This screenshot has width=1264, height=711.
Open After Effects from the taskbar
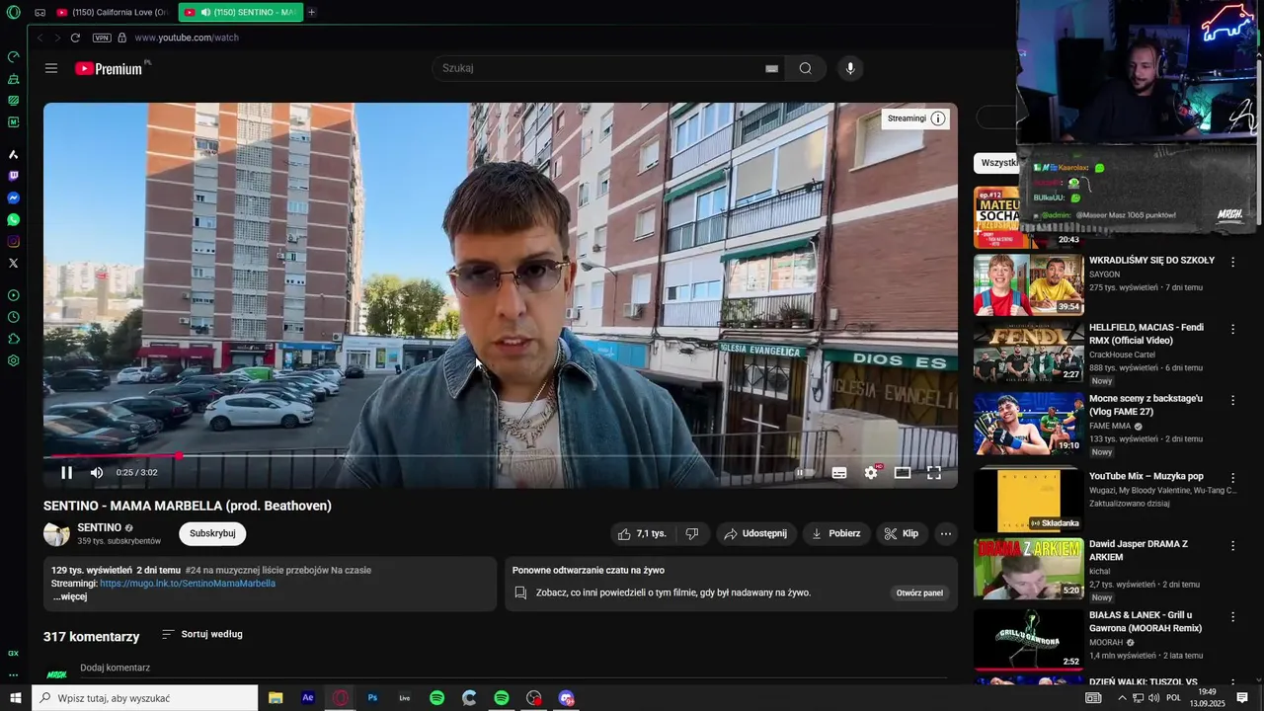[x=308, y=698]
